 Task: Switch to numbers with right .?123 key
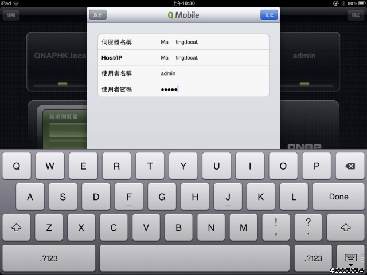tap(313, 258)
